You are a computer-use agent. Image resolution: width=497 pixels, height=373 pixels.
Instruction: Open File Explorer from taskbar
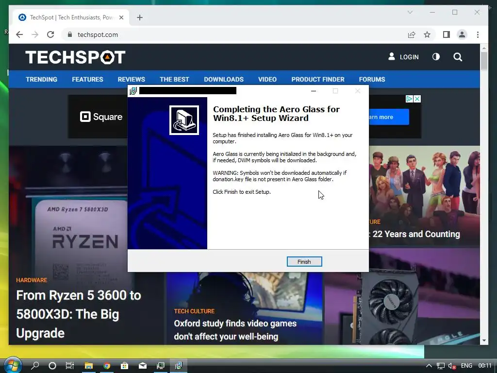[x=88, y=366]
